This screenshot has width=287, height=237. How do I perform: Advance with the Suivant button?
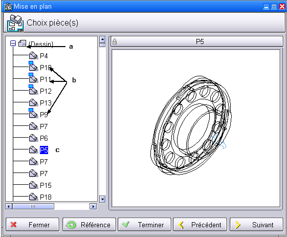[257, 225]
